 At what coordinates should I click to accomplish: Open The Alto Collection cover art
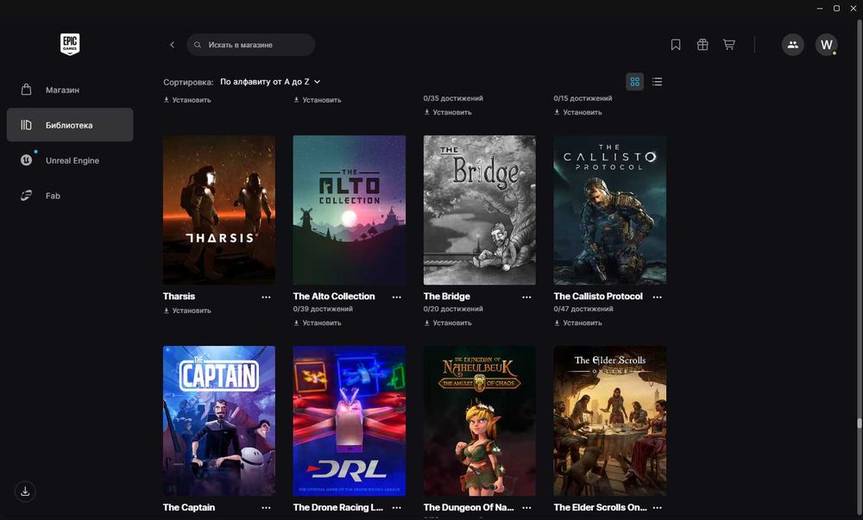click(350, 210)
